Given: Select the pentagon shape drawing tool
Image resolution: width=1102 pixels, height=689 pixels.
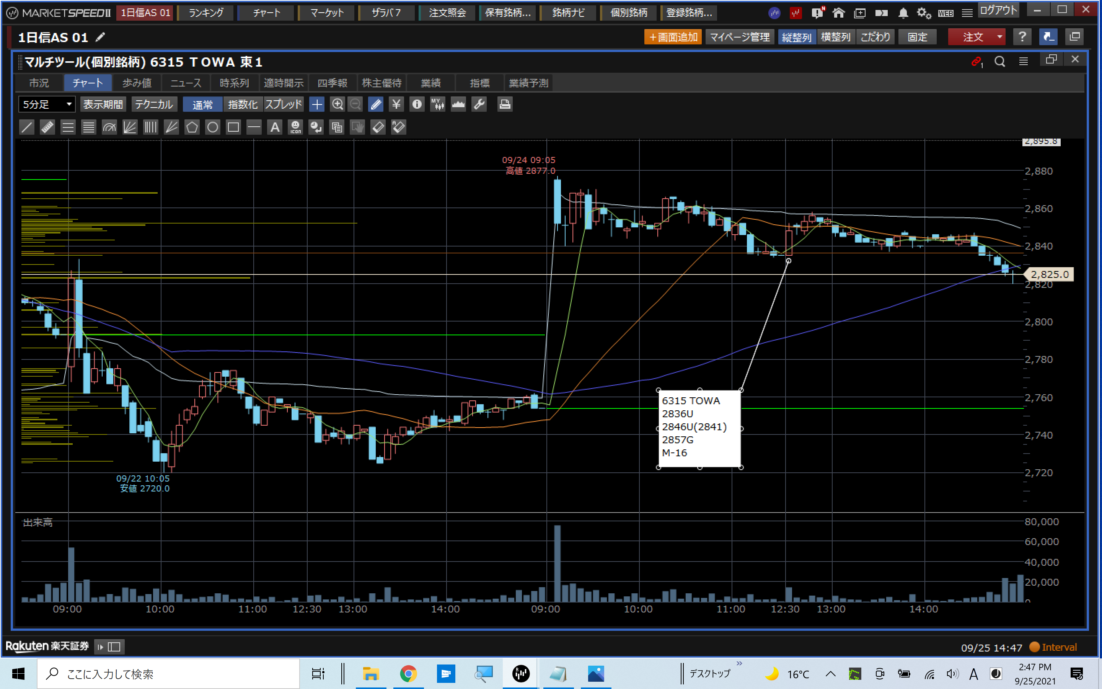Looking at the screenshot, I should (192, 127).
